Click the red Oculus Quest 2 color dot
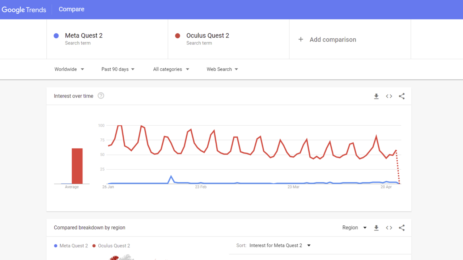 (178, 36)
